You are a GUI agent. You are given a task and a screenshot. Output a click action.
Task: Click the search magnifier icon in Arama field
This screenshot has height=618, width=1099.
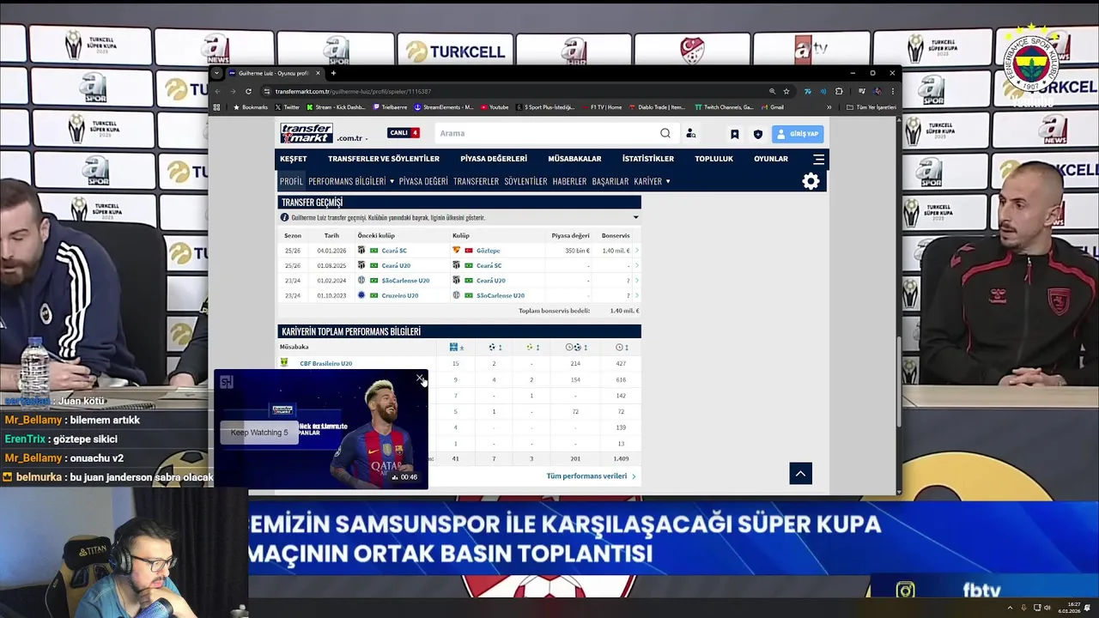pyautogui.click(x=665, y=133)
